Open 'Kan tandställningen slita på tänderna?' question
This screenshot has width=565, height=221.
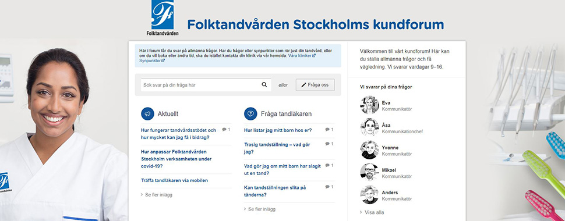point(275,191)
